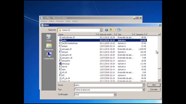
Task: Click the Abrir button
Action: 154,85
